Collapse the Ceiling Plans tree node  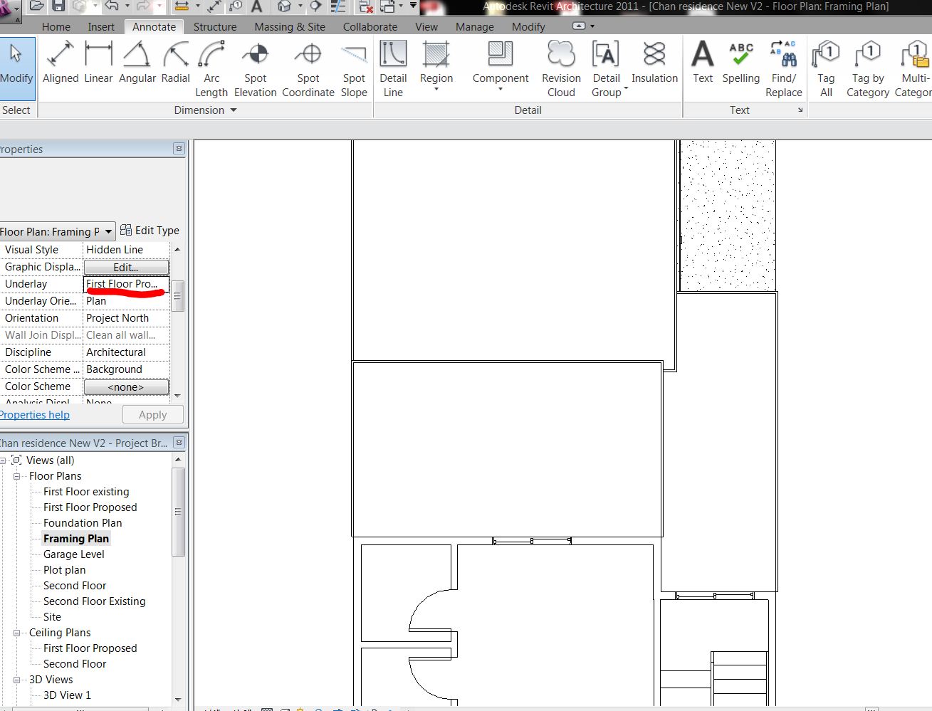16,633
